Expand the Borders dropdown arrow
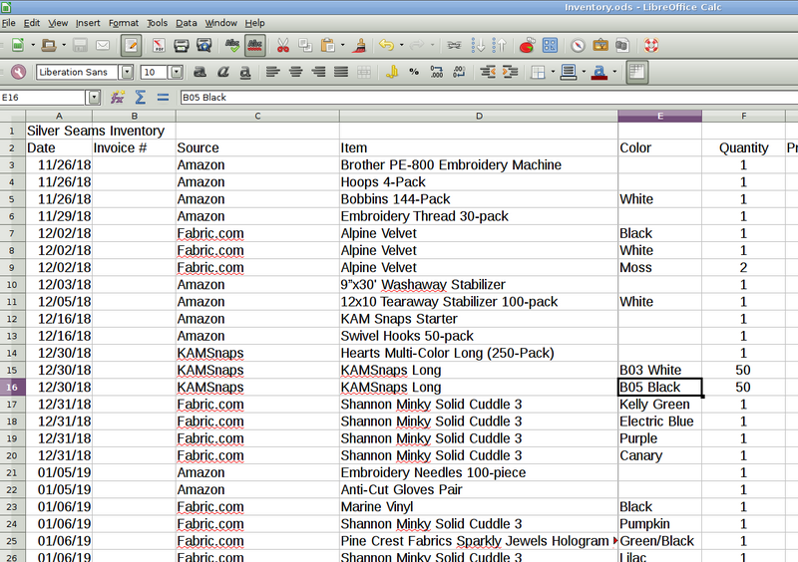Screen dimensions: 798x562 (x=553, y=72)
